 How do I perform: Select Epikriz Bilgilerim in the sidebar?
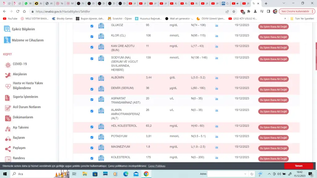pyautogui.click(x=23, y=29)
